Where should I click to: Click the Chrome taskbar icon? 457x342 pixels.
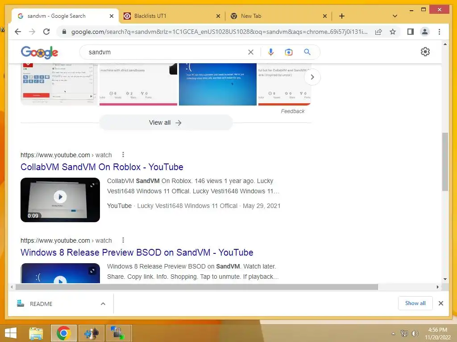[63, 333]
